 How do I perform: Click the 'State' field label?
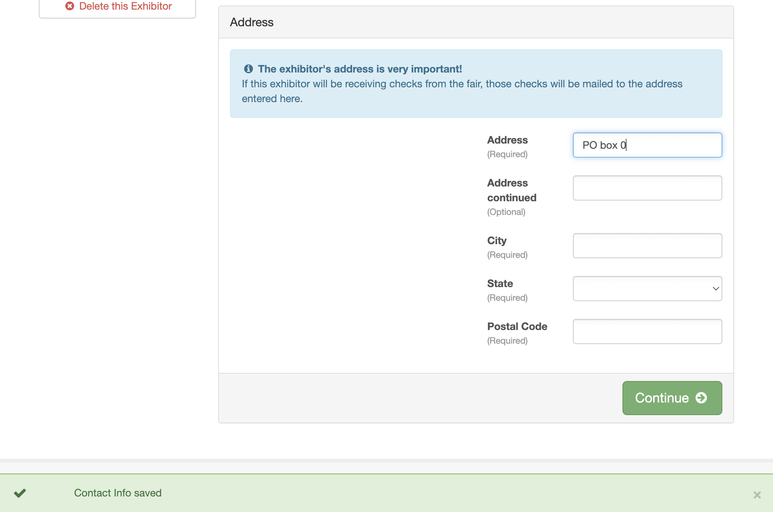(x=500, y=283)
